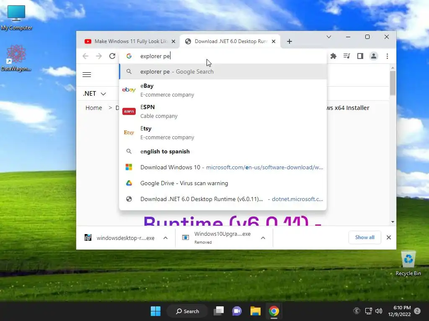Click the page scrollbar thumb
429x321 pixels.
tap(393, 83)
